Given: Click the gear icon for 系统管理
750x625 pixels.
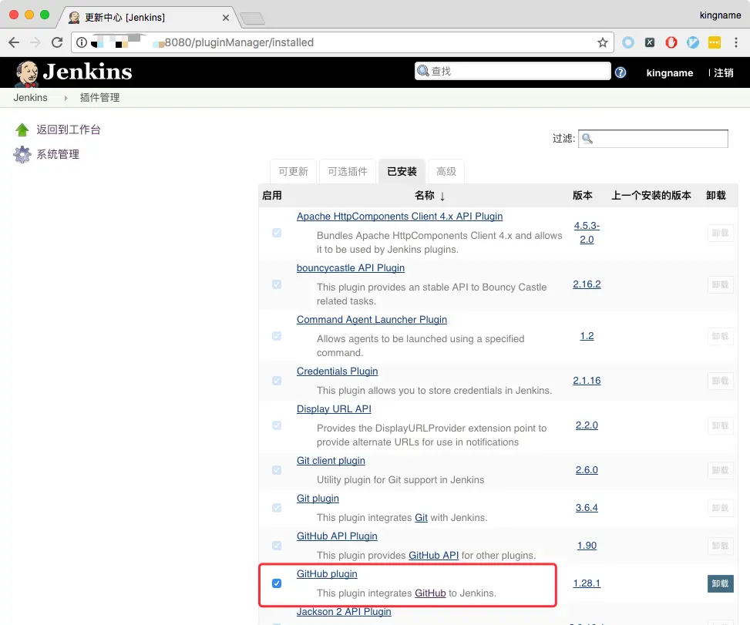Looking at the screenshot, I should pos(22,154).
